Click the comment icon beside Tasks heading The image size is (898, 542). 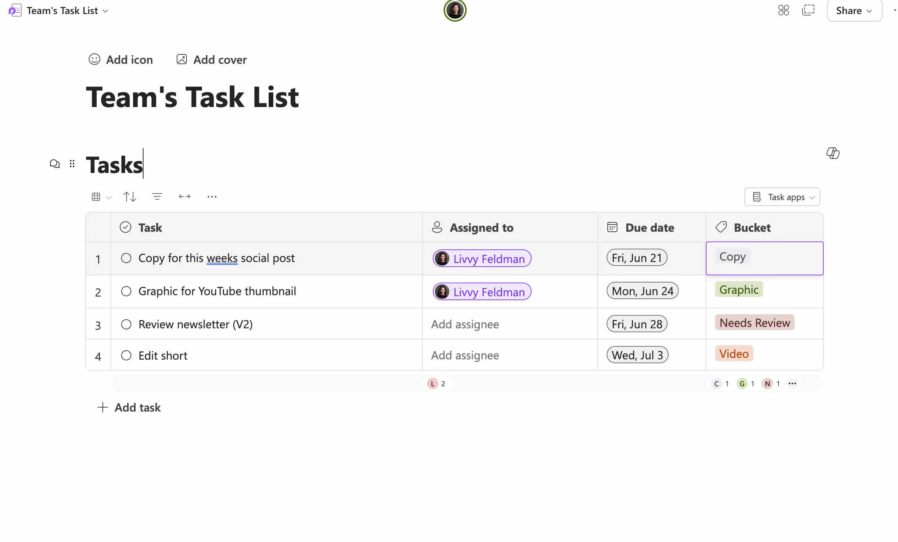click(55, 164)
